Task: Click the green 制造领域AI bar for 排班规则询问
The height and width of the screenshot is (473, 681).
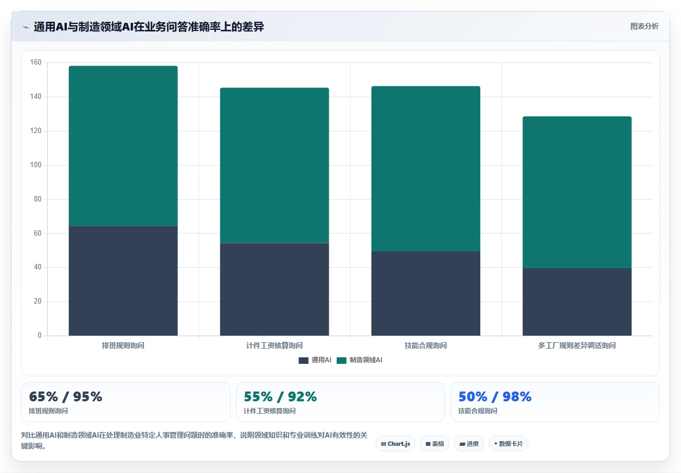Action: (x=123, y=146)
